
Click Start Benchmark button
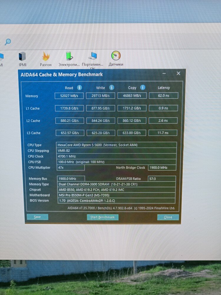coord(103,217)
